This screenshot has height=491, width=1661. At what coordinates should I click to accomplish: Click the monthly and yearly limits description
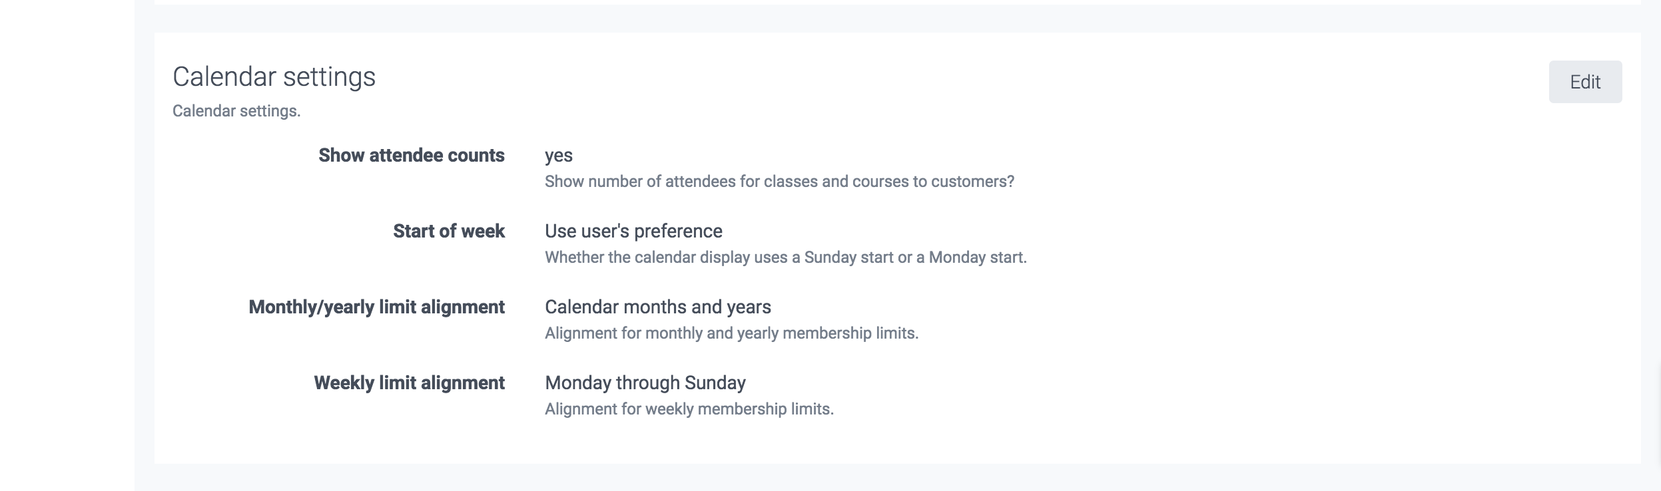(731, 333)
